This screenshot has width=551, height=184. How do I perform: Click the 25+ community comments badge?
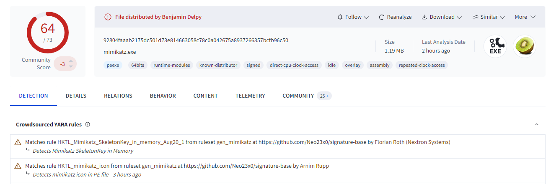point(324,96)
